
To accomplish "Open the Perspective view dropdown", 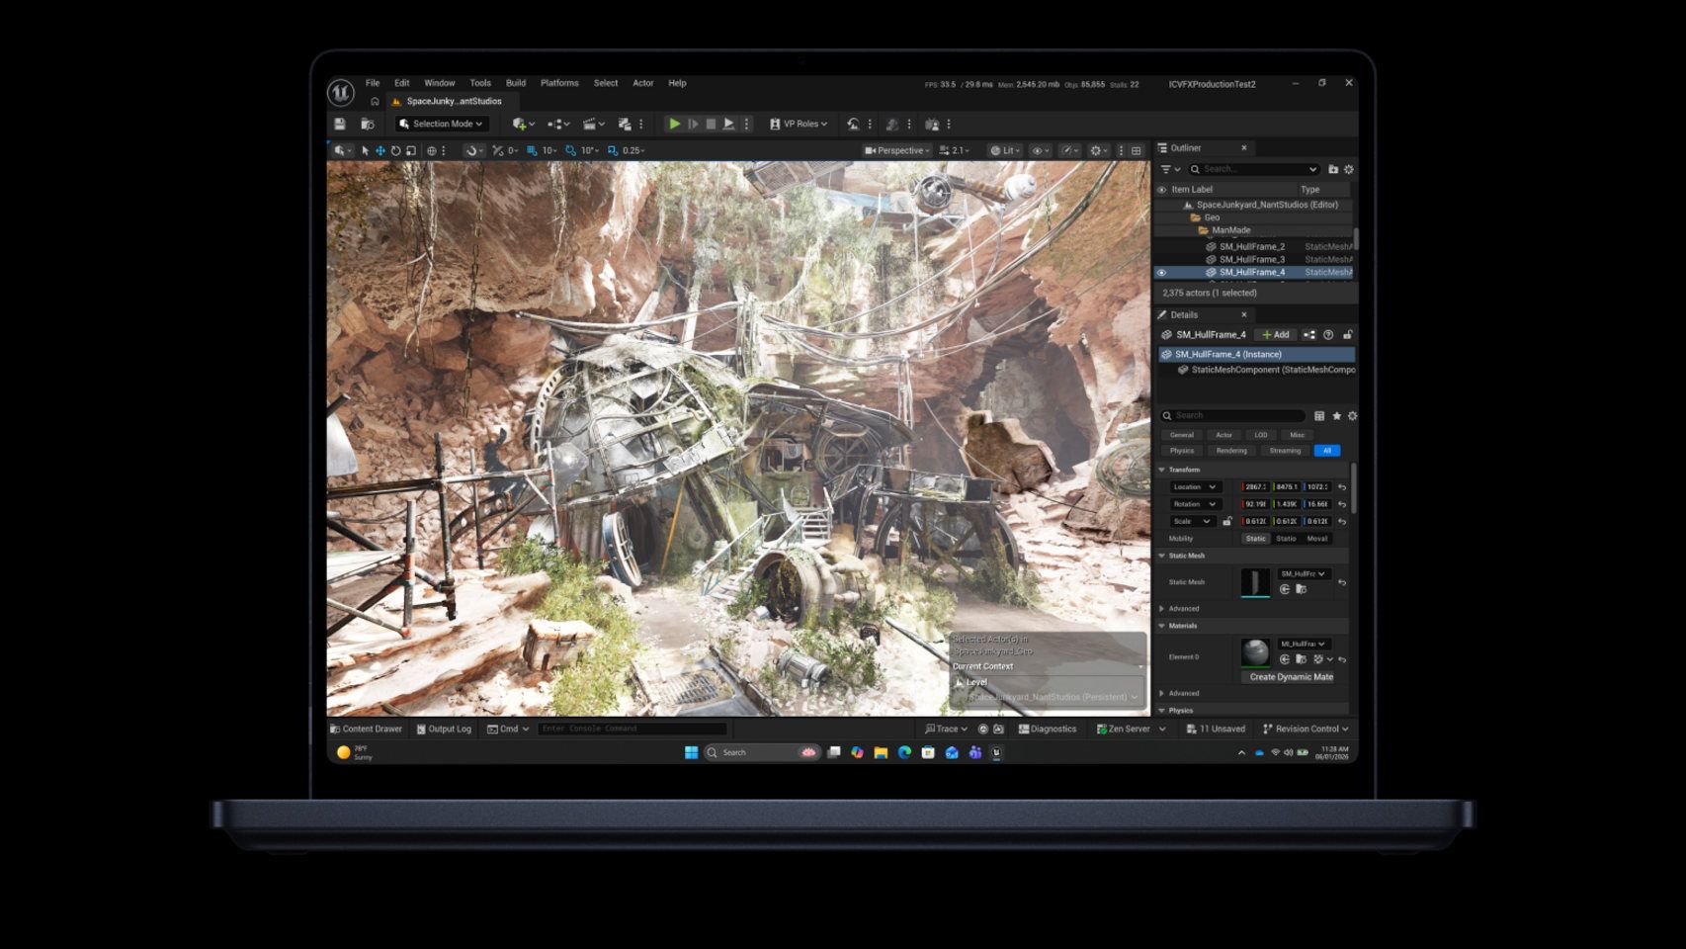I will [x=897, y=150].
